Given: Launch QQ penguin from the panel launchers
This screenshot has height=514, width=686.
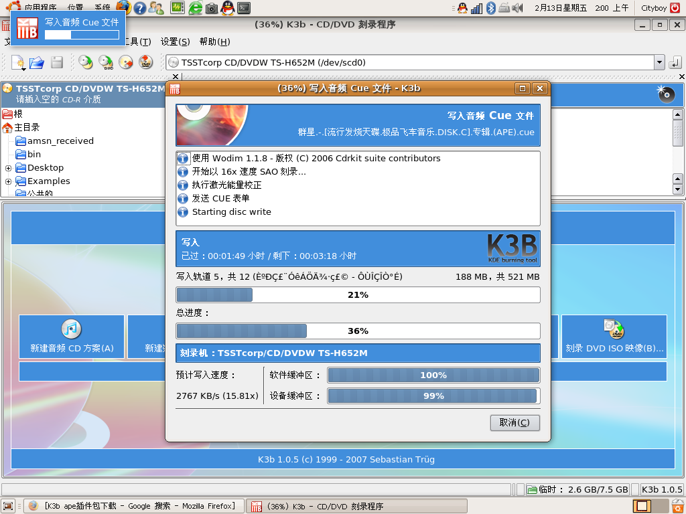Looking at the screenshot, I should (228, 8).
